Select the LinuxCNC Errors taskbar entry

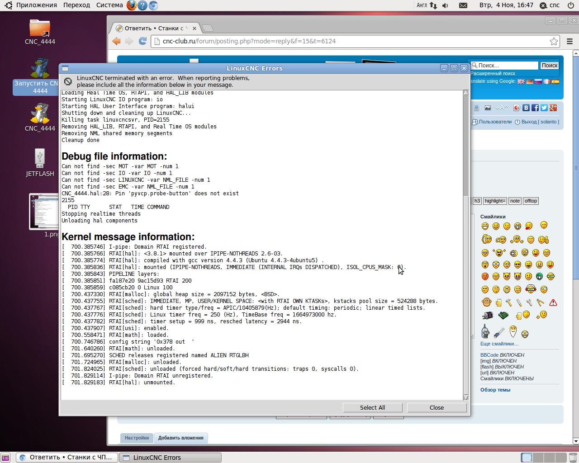coord(170,458)
